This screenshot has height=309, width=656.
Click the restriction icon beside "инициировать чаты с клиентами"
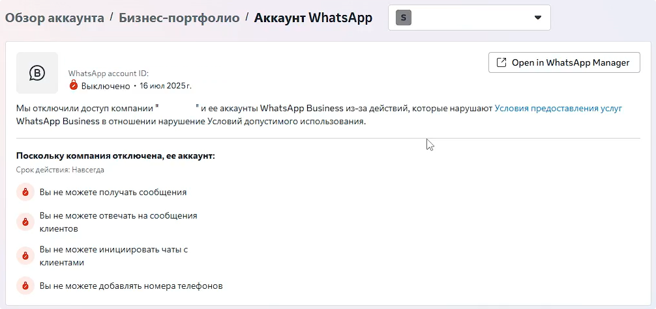(x=25, y=256)
